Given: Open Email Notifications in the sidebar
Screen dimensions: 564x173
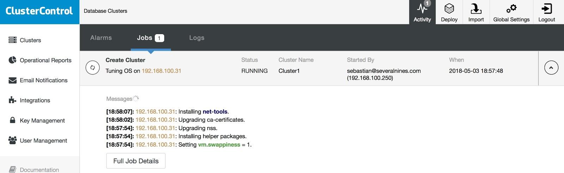Looking at the screenshot, I should 44,80.
